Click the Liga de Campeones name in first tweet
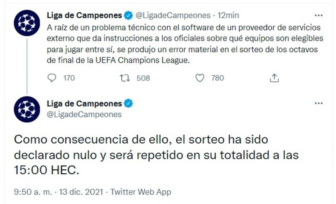The width and height of the screenshot is (336, 204). point(84,16)
